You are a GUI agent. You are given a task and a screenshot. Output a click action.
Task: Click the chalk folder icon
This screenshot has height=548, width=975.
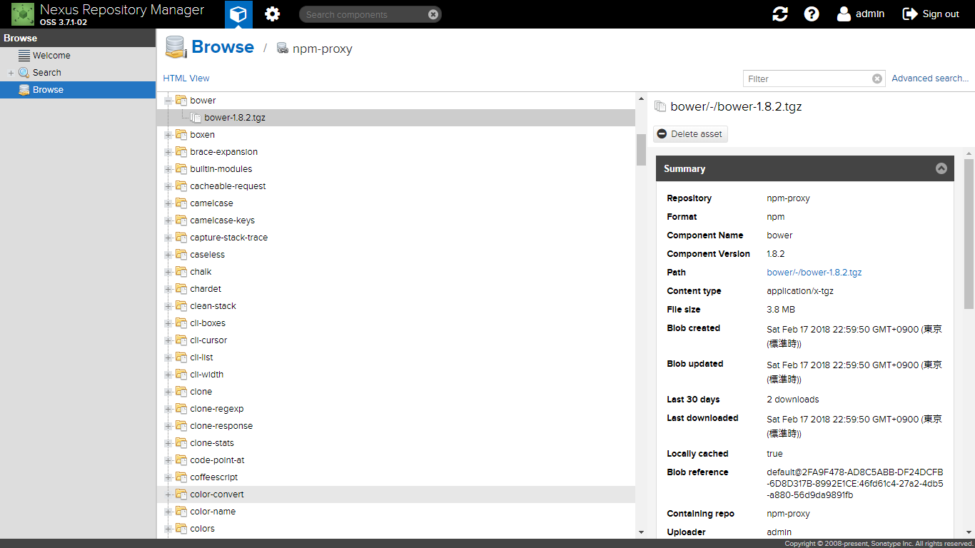click(x=181, y=272)
